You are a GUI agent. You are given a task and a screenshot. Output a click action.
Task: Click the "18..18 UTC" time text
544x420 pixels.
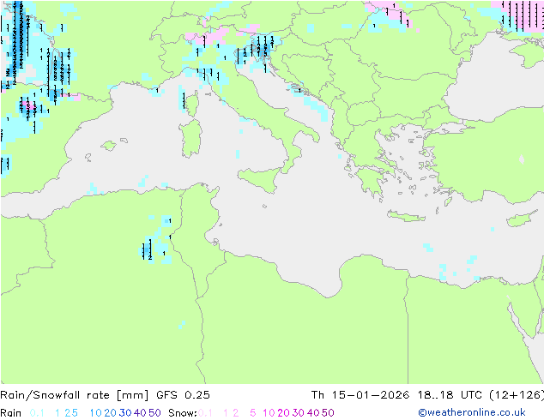[450, 395]
